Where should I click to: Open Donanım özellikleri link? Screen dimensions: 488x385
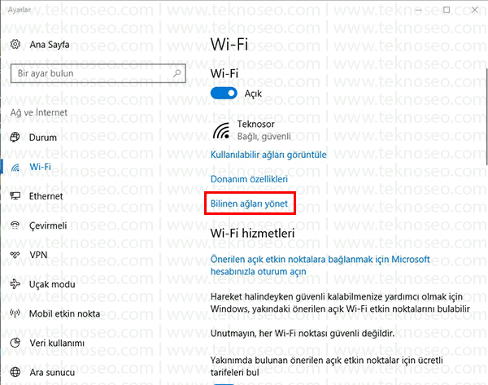[x=249, y=179]
